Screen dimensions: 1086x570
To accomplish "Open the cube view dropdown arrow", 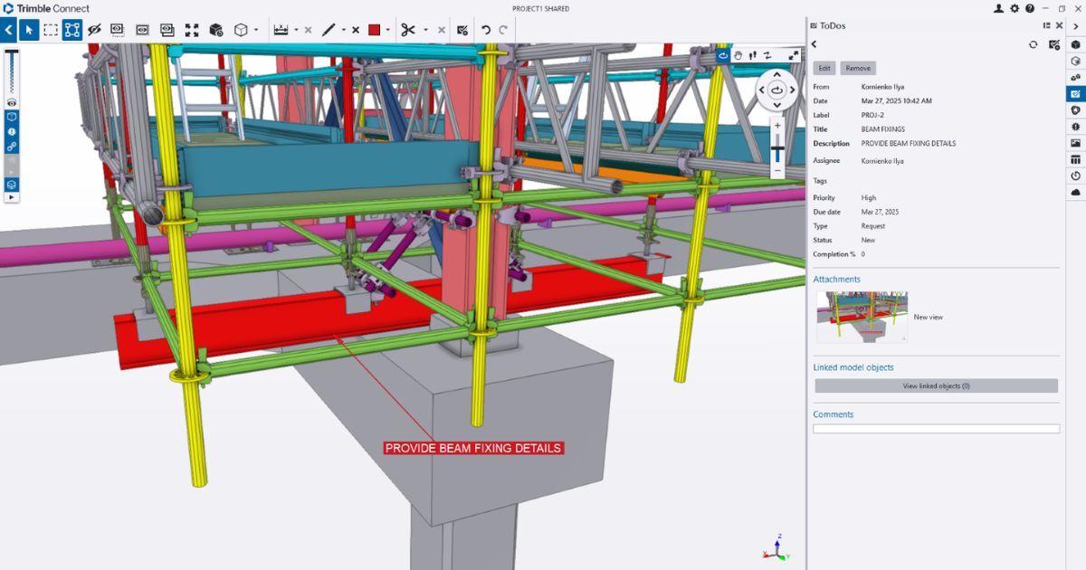I will (256, 30).
